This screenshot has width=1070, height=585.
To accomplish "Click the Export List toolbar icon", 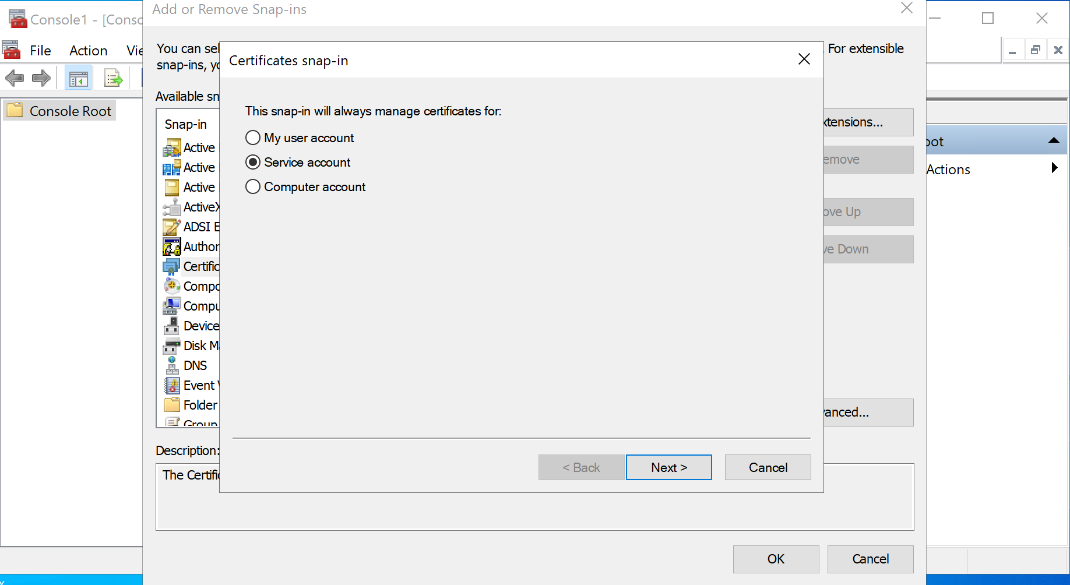I will click(112, 78).
